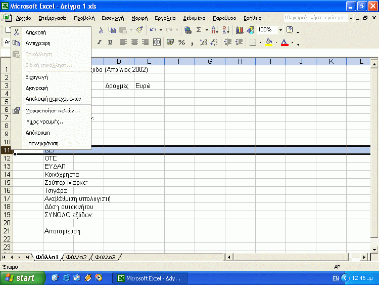Select column header G

[x=210, y=61]
